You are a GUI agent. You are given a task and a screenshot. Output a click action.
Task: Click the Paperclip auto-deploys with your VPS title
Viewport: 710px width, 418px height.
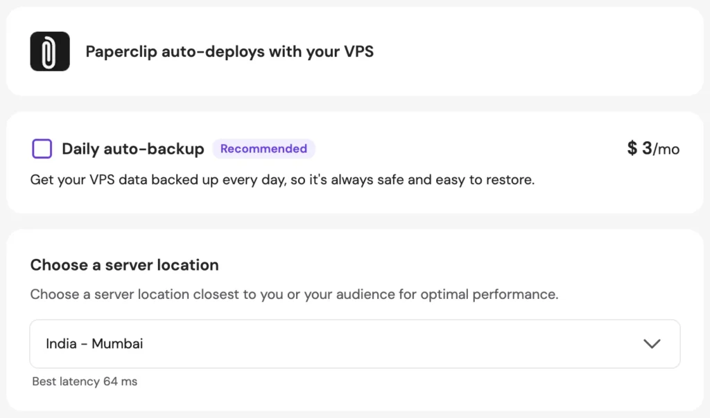coord(230,51)
